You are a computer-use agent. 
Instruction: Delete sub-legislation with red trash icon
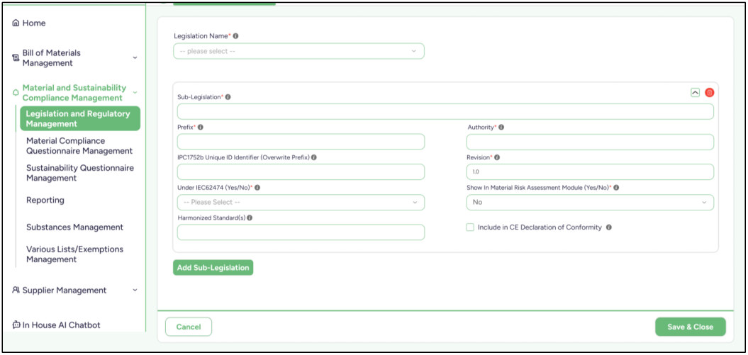click(x=710, y=92)
